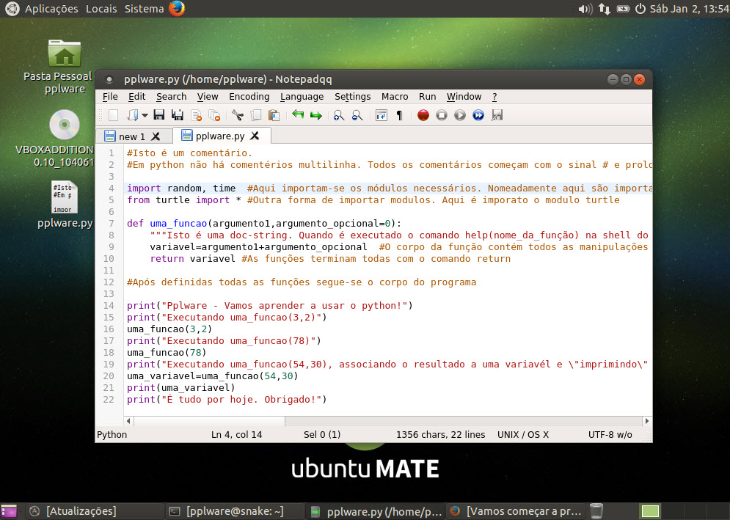Open the Encoding menu

click(x=249, y=97)
